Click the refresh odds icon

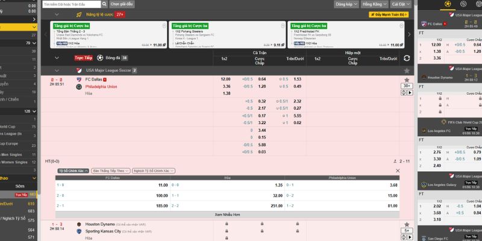point(407,58)
